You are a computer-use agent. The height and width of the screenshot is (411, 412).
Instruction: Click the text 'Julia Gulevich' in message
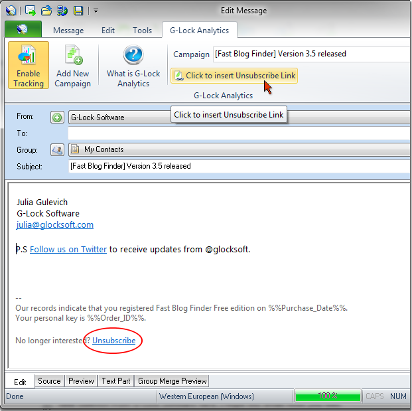click(x=42, y=203)
